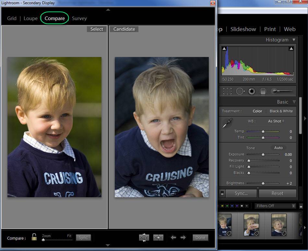
Task: Click the Recovery slider handle
Action: point(249,161)
